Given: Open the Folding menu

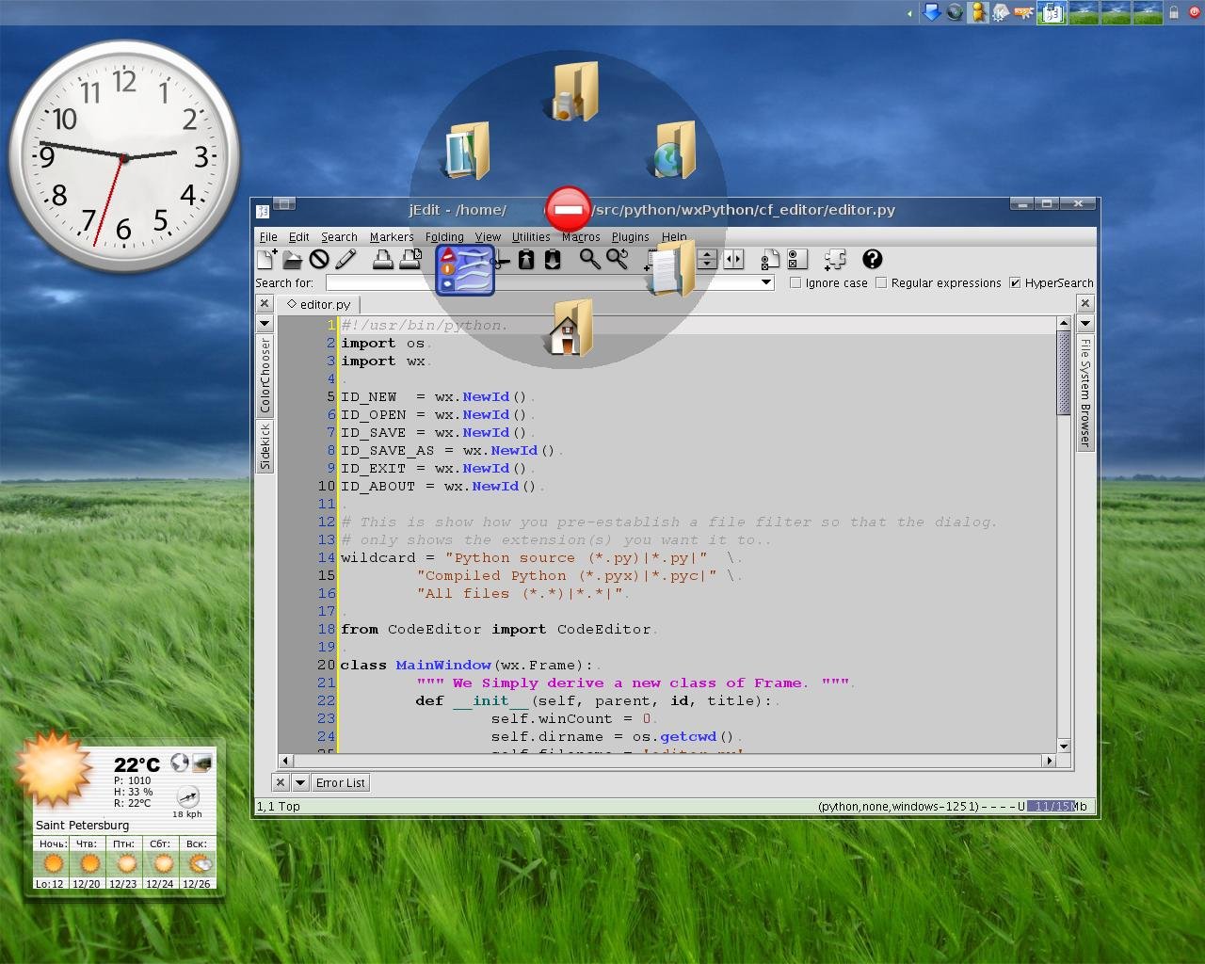Looking at the screenshot, I should [444, 237].
